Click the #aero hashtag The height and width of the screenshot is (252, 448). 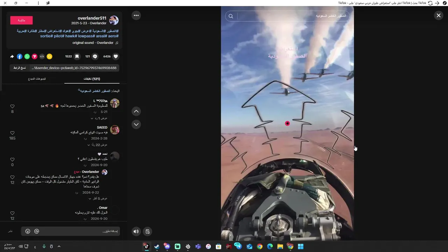(x=113, y=36)
